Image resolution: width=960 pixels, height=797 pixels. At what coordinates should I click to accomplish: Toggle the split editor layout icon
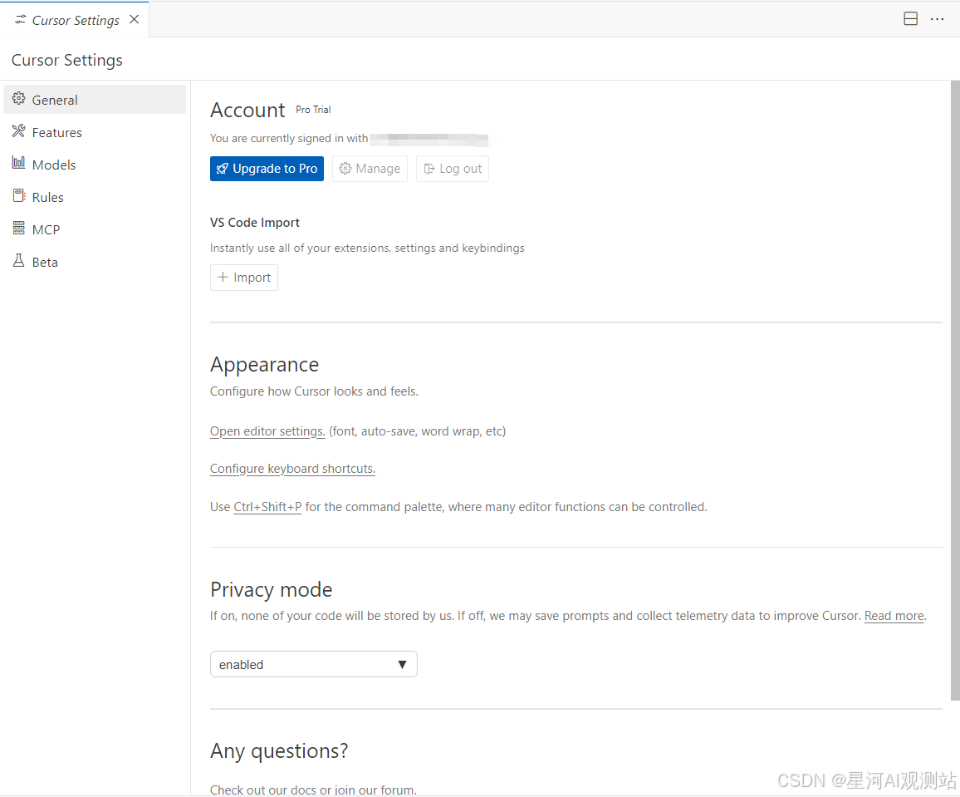tap(910, 19)
